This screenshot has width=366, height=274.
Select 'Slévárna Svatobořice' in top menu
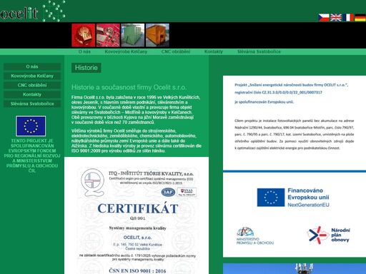click(259, 51)
